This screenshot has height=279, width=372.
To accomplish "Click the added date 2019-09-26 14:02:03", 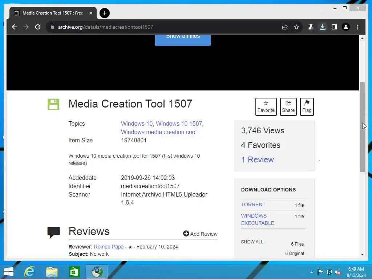I will pyautogui.click(x=148, y=178).
